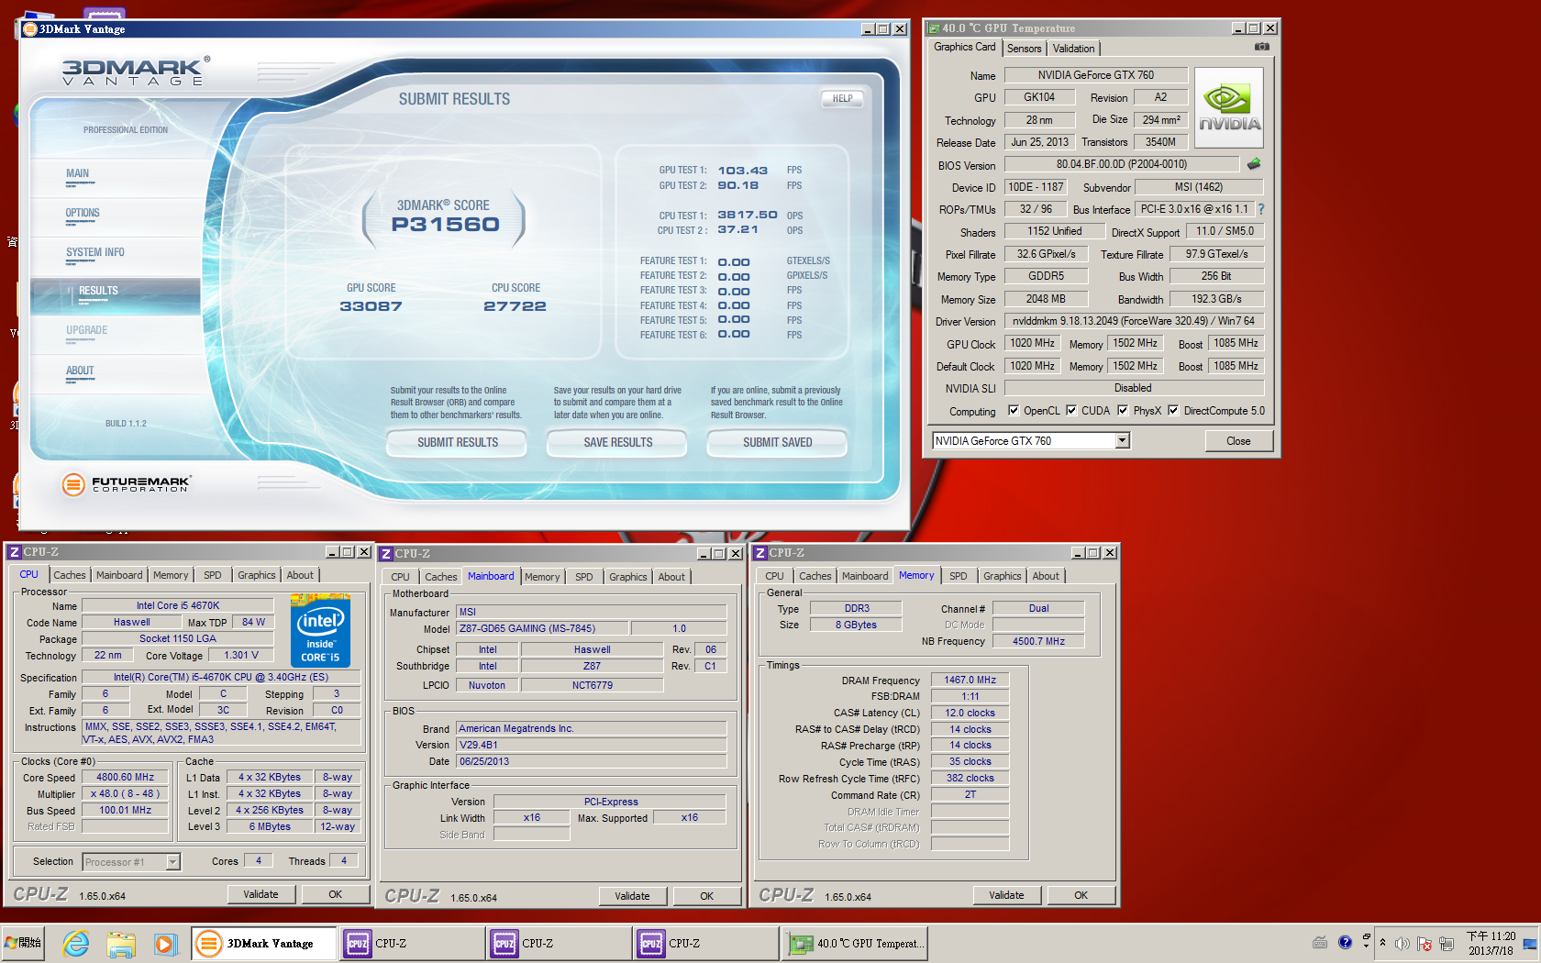Click the action center flag tray icon
Viewport: 1541px width, 963px height.
(1425, 943)
